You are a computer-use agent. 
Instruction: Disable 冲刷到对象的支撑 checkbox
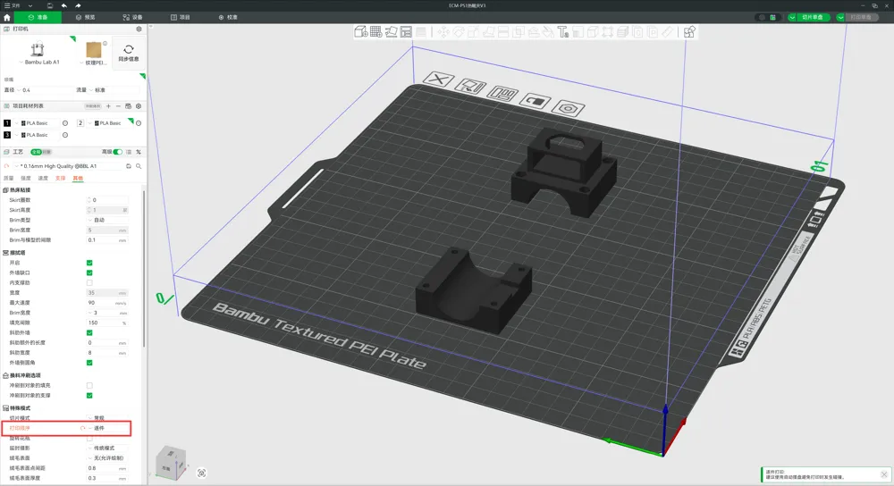tap(89, 396)
